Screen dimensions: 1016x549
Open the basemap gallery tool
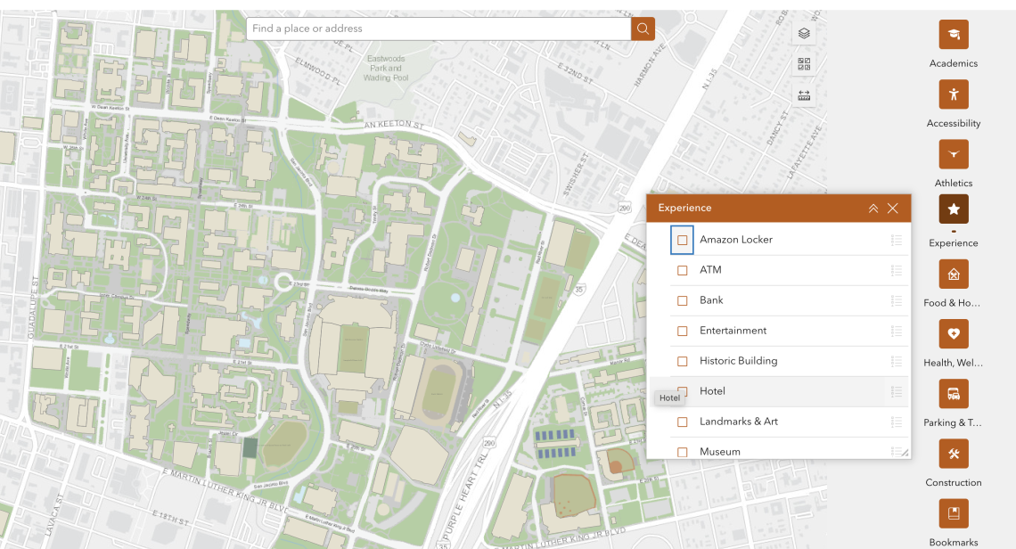click(804, 63)
